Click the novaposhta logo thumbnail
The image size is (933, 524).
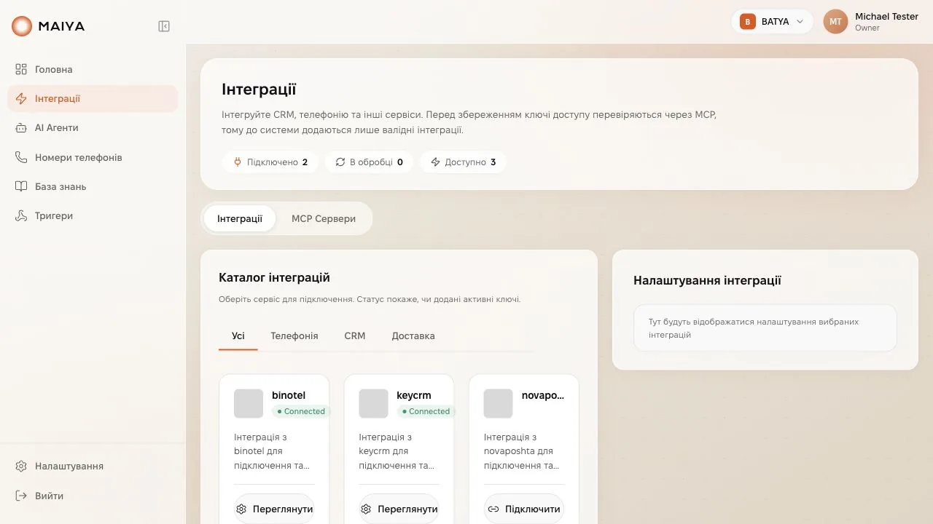click(x=499, y=403)
